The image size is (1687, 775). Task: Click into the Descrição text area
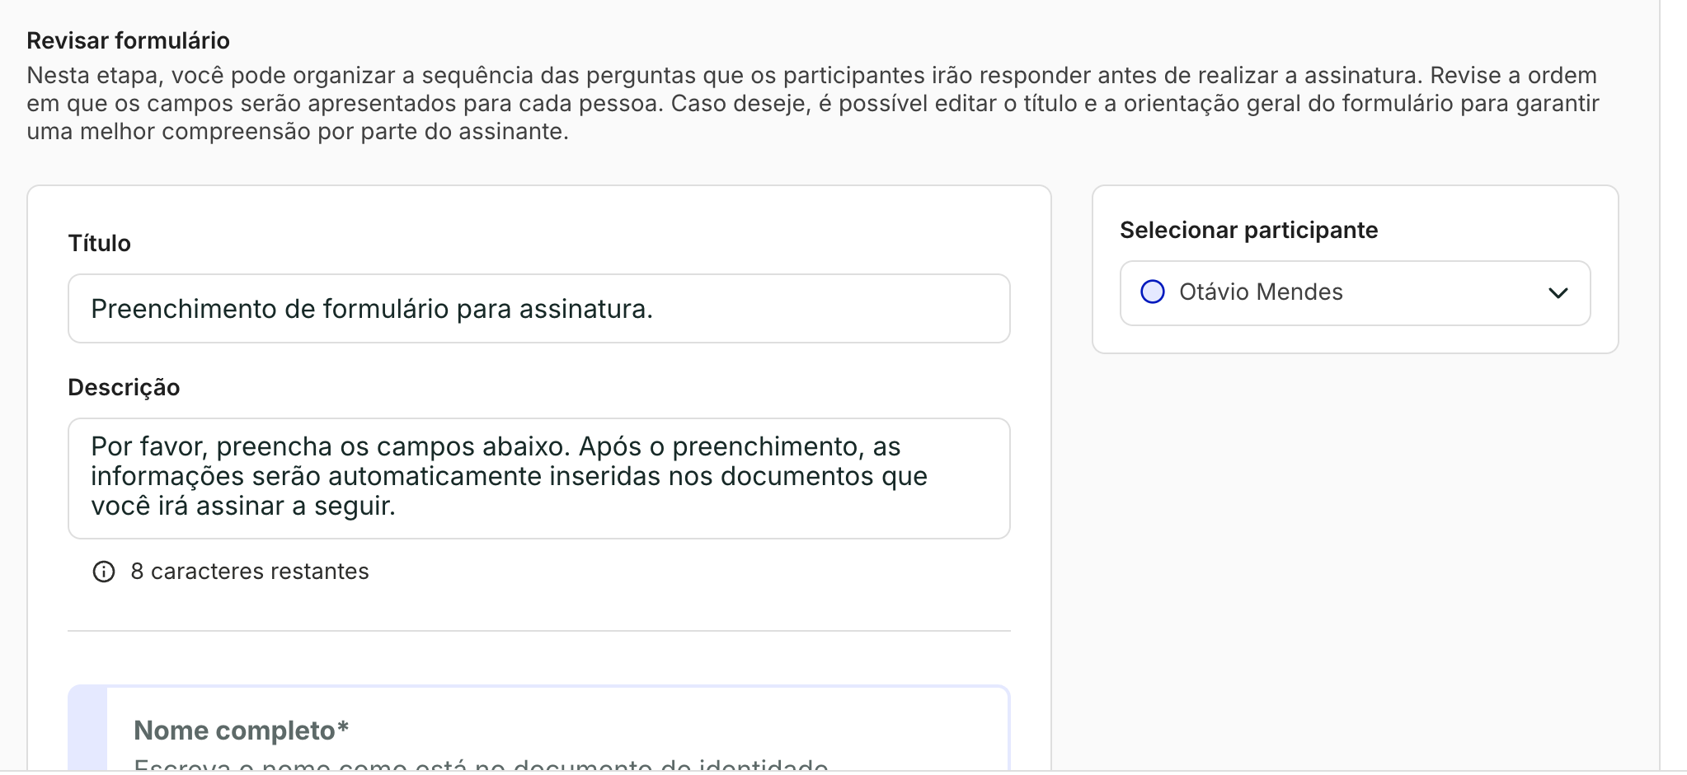tap(539, 479)
